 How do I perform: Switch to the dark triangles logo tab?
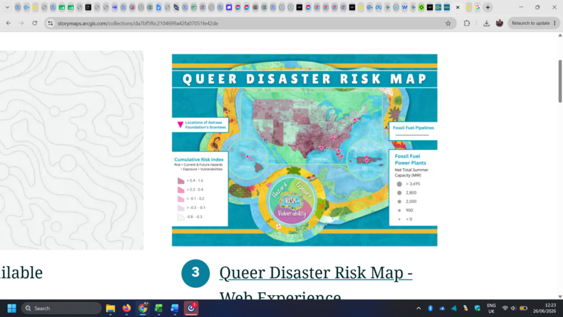tap(176, 7)
